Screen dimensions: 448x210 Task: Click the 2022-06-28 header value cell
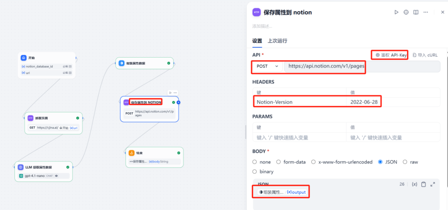click(393, 102)
